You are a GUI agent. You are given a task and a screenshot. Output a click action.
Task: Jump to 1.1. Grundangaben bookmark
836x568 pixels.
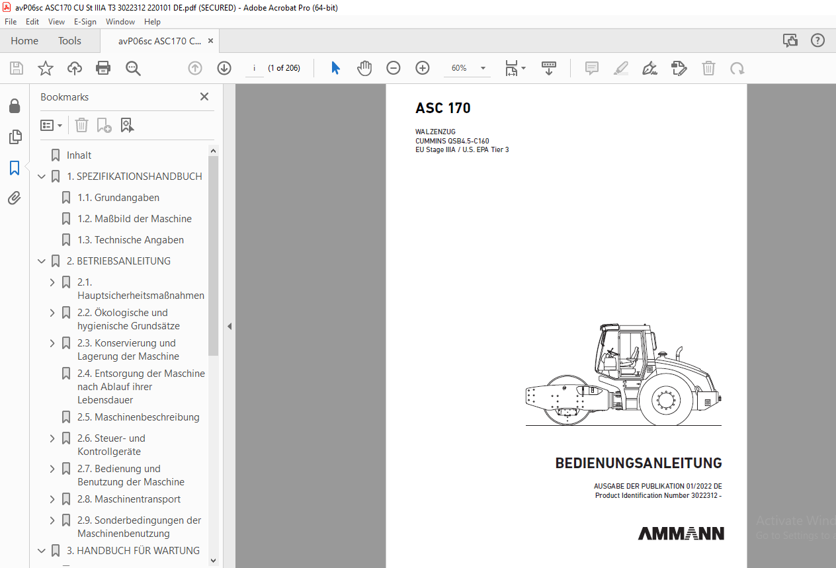118,198
